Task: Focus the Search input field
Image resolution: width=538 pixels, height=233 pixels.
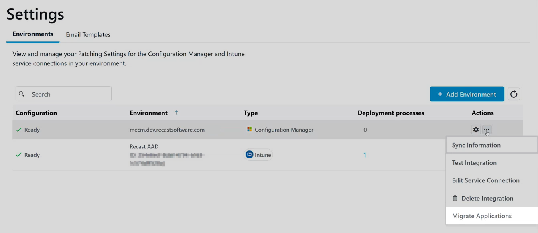Action: tap(68, 94)
